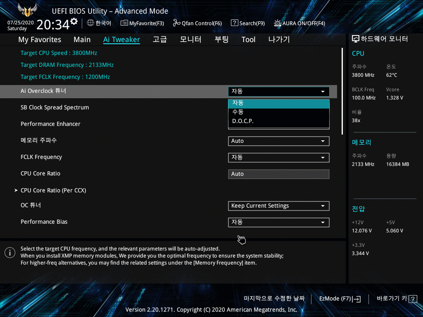Click the +5V 5.060 V reading

point(394,231)
